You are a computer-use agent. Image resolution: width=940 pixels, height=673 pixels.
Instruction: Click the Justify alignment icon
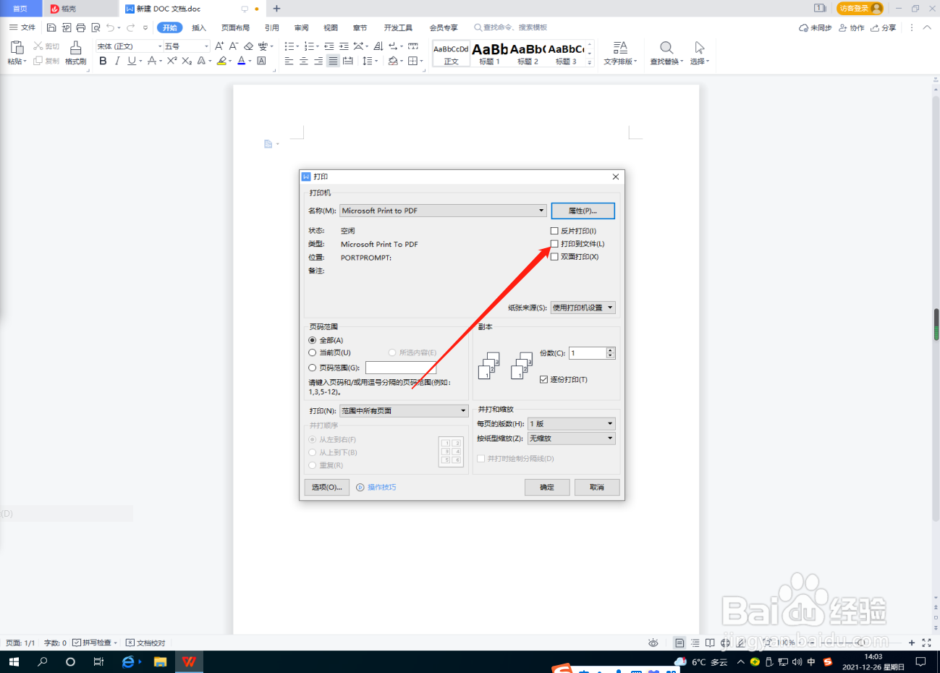tap(333, 61)
